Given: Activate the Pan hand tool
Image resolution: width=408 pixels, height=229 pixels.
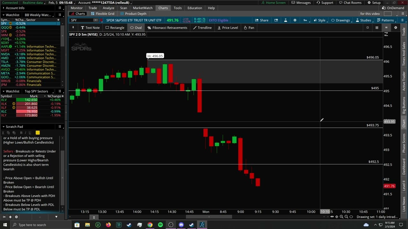Looking at the screenshot, I should point(249,28).
